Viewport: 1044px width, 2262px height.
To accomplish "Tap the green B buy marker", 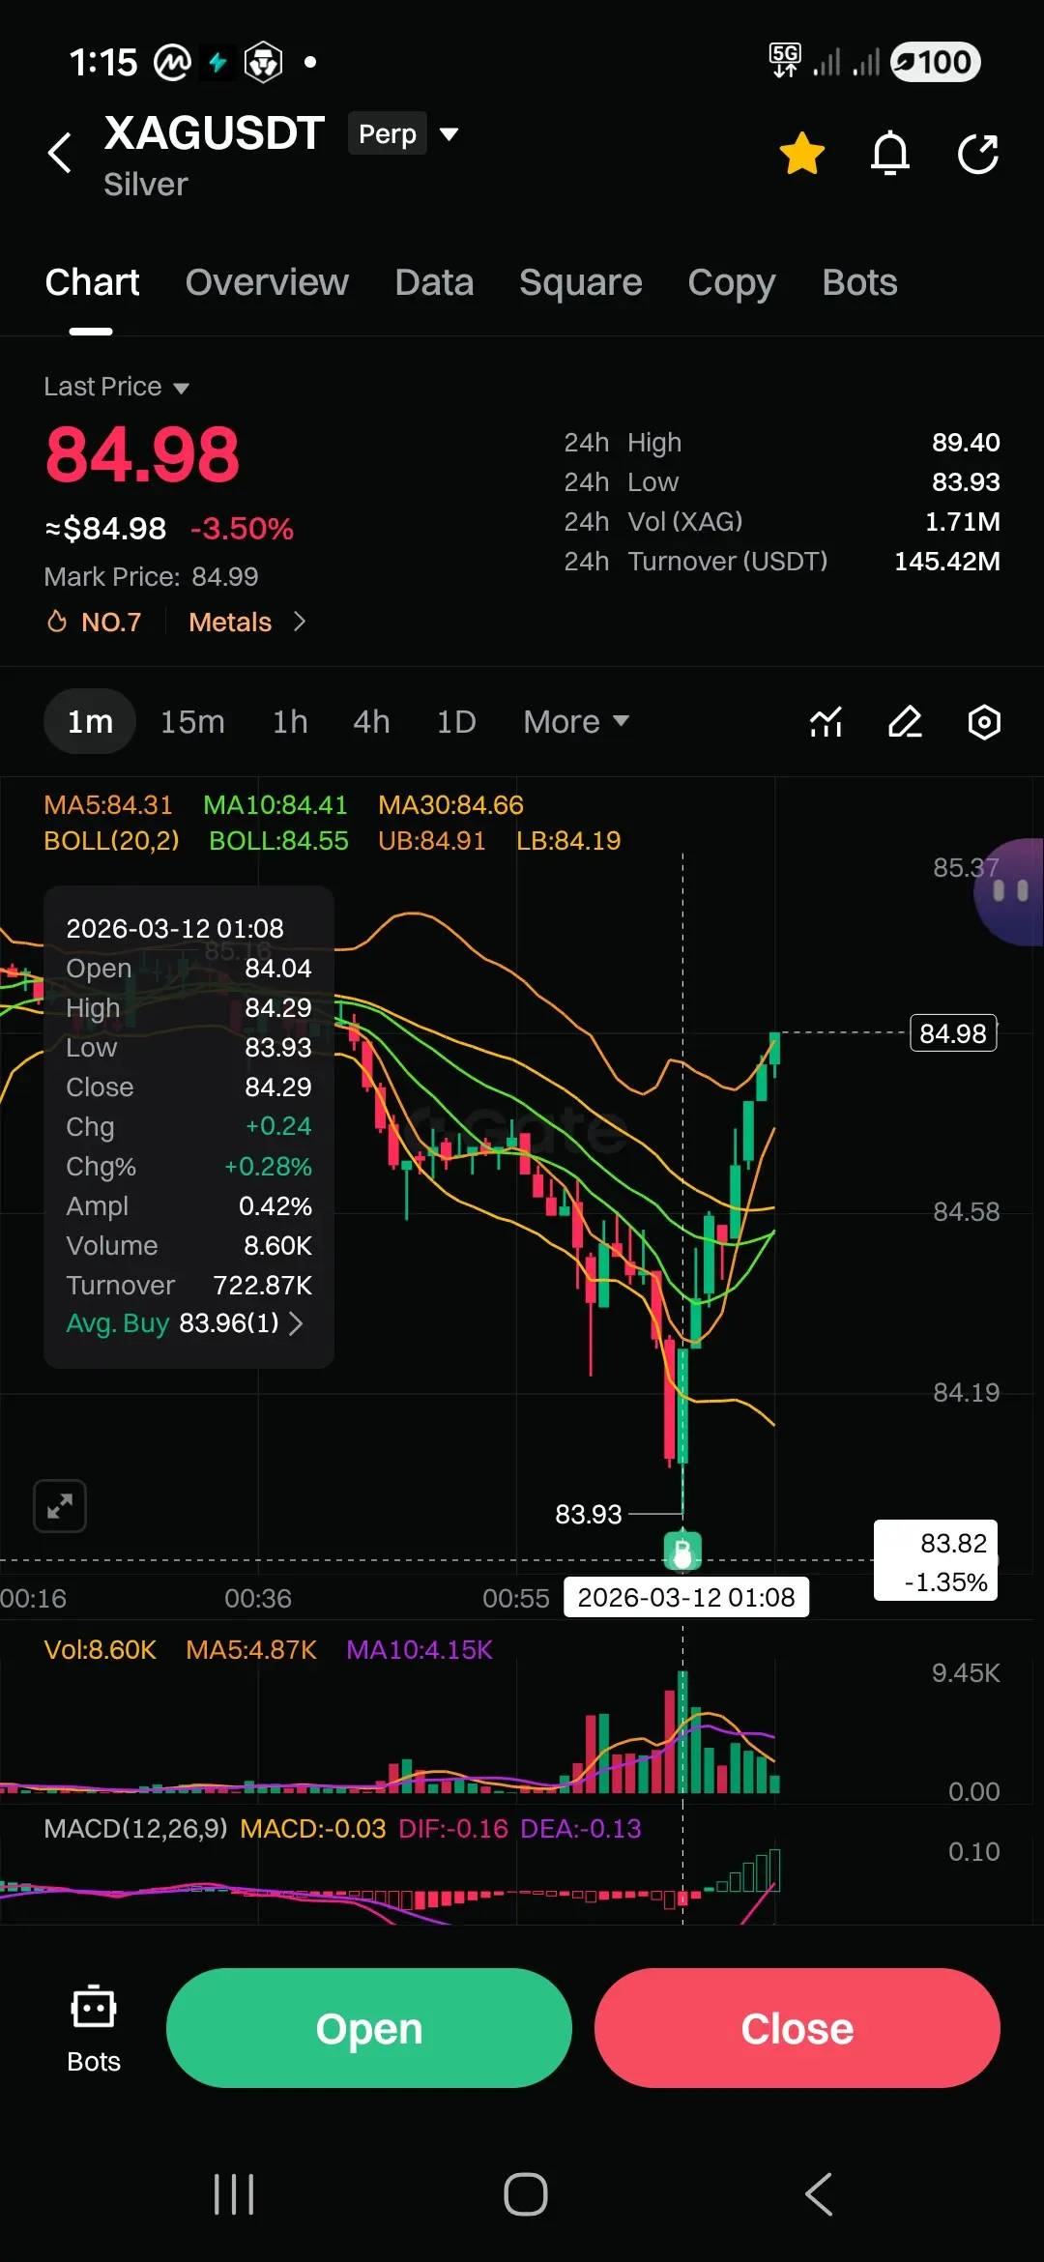I will (x=682, y=1551).
